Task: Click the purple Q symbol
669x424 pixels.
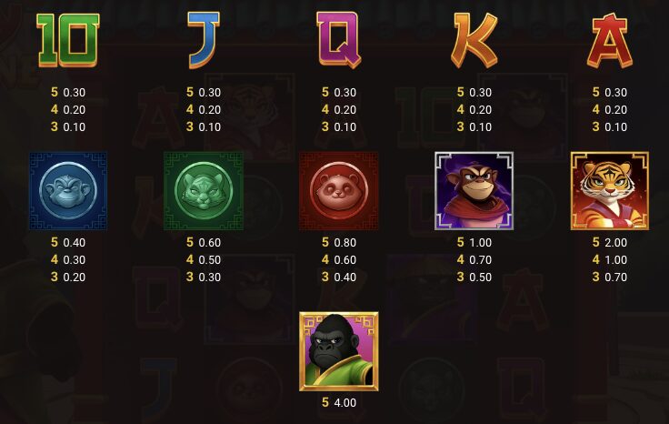Action: tap(339, 40)
